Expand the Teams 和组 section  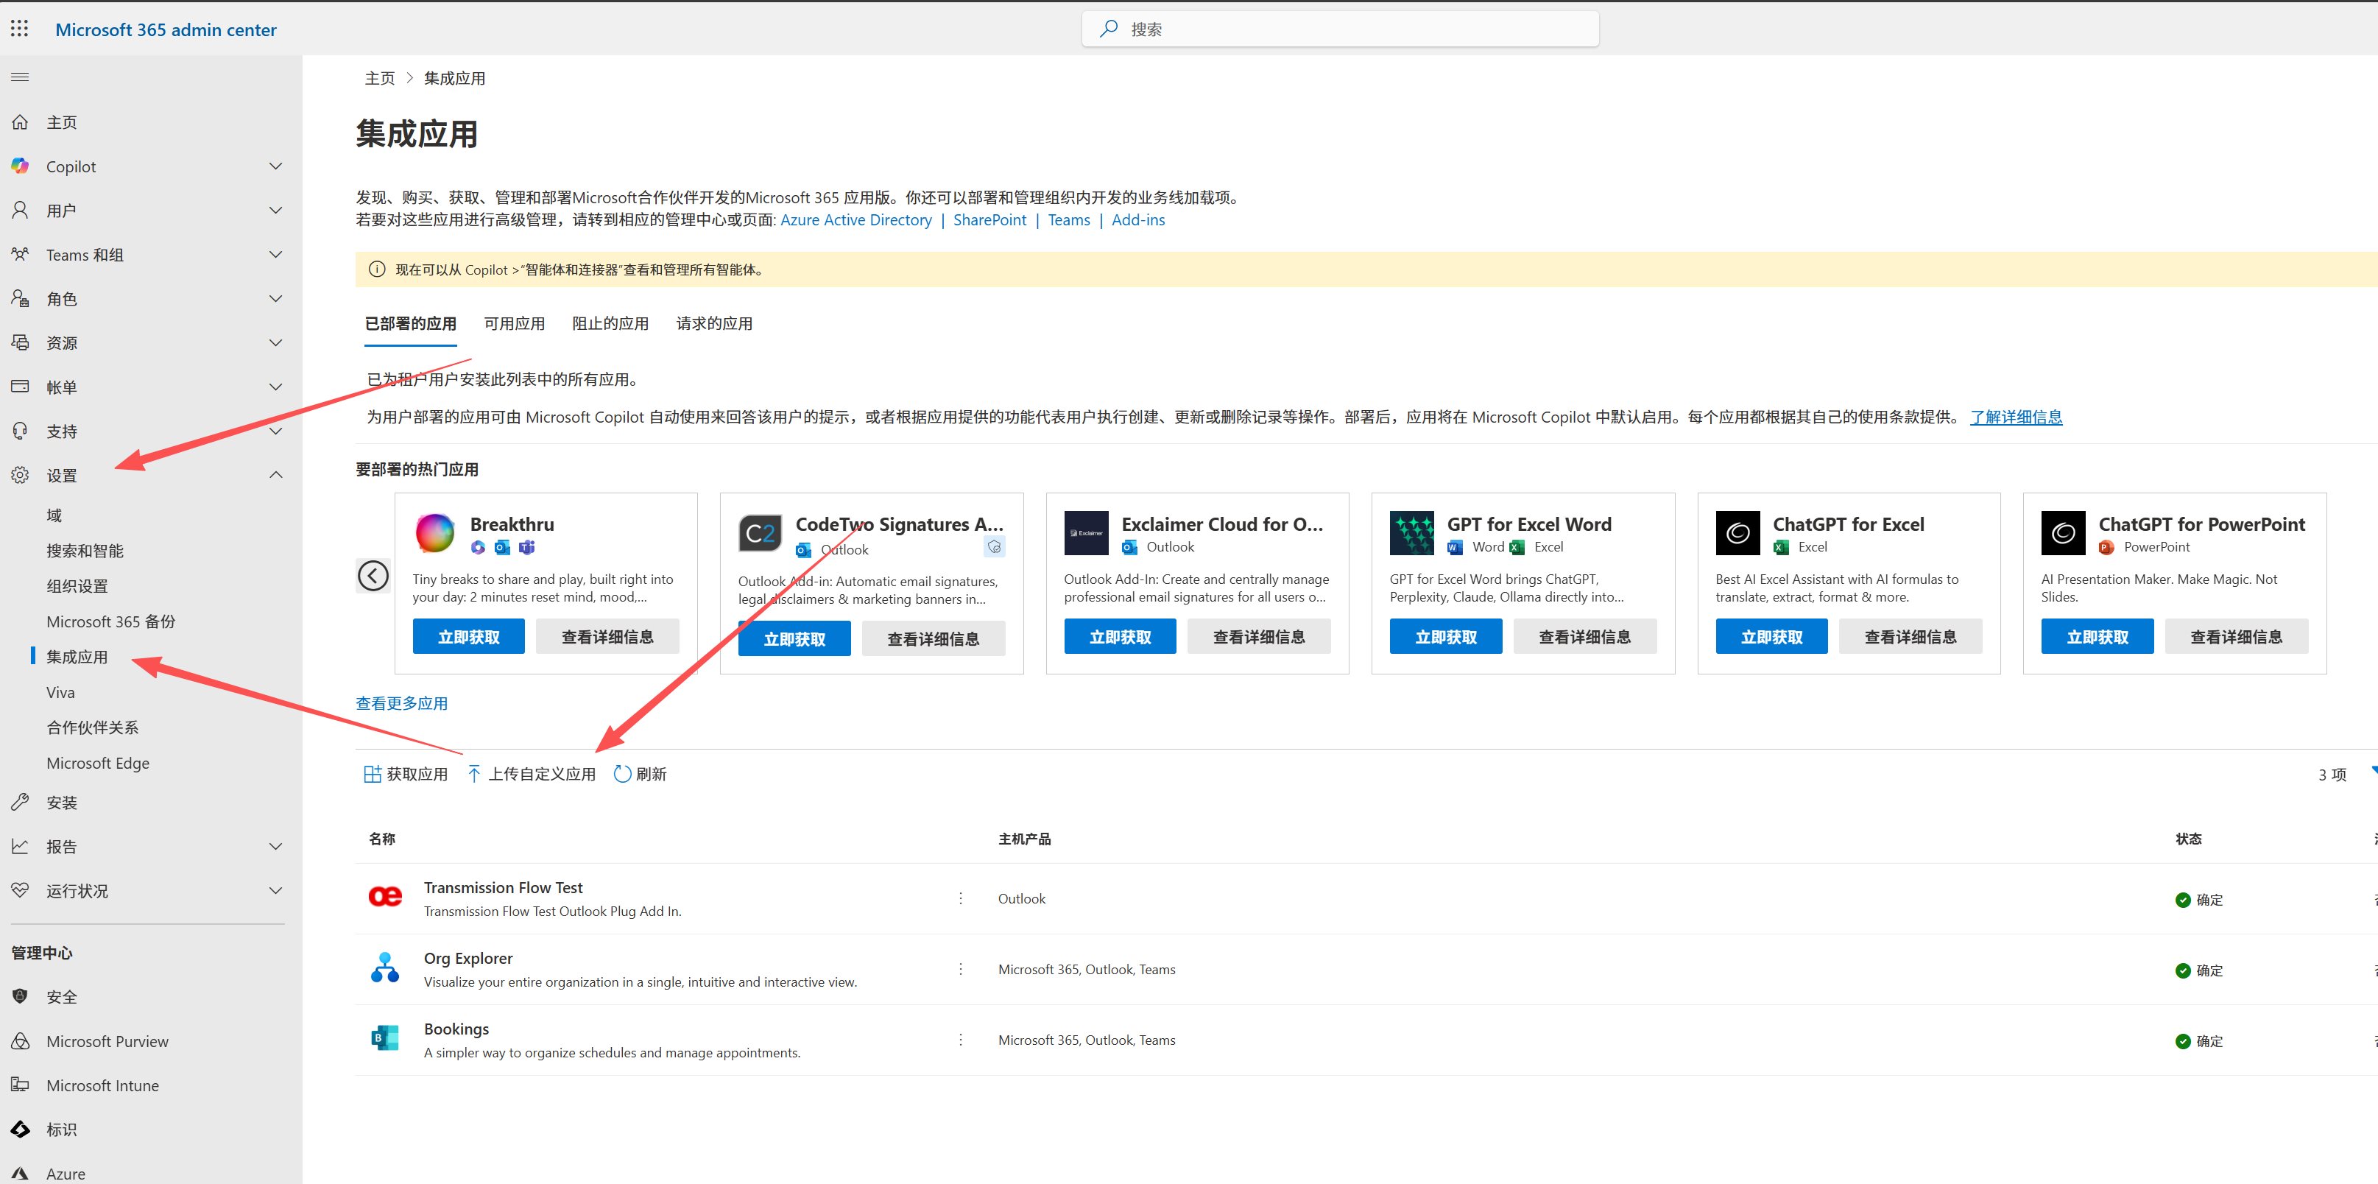[x=275, y=255]
